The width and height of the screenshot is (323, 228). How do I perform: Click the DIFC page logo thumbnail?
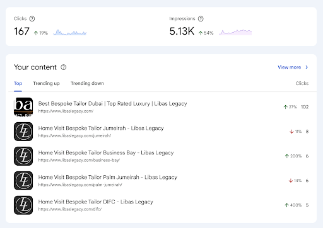tap(23, 205)
